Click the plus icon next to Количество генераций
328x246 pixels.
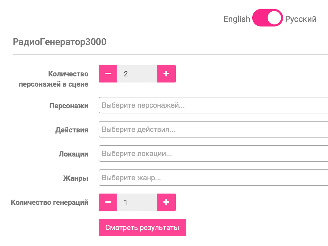click(x=166, y=202)
